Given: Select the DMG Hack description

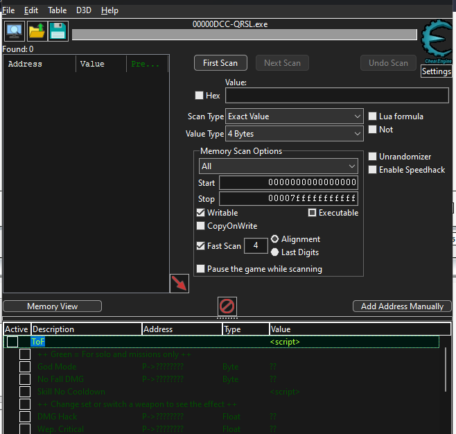Looking at the screenshot, I should tap(58, 417).
